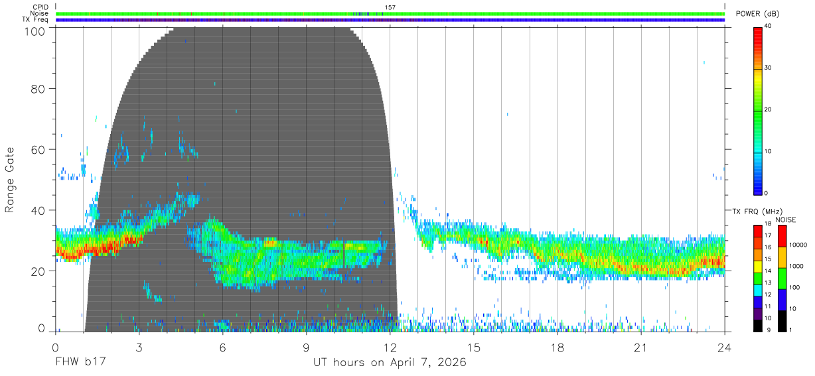Click the noise scale value 10000

click(x=798, y=245)
